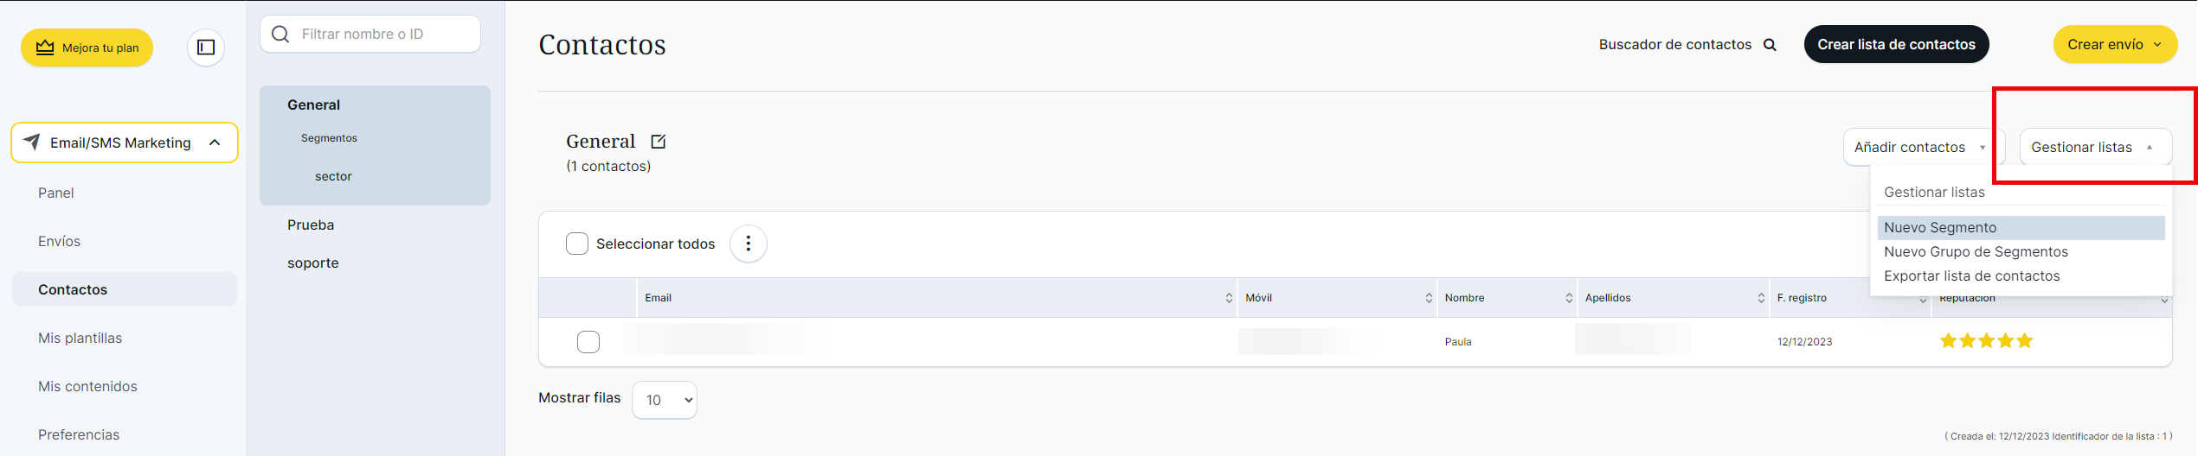Open the Mostrar filas rows selector
Viewport: 2198px width, 456px height.
tap(665, 400)
